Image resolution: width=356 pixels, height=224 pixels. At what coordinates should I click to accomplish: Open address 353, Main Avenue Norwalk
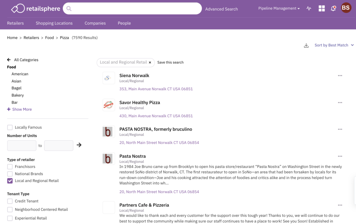156,89
